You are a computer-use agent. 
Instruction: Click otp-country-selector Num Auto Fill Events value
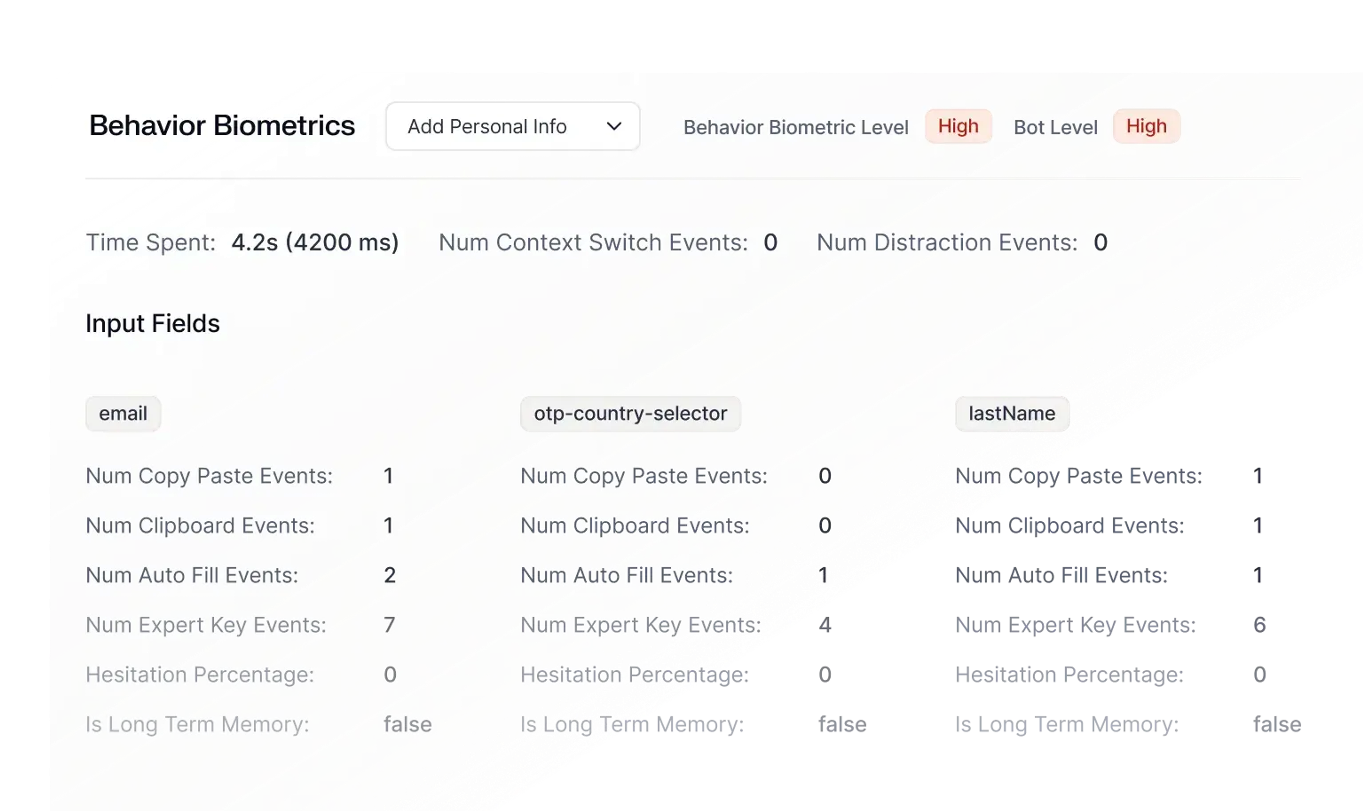coord(823,575)
